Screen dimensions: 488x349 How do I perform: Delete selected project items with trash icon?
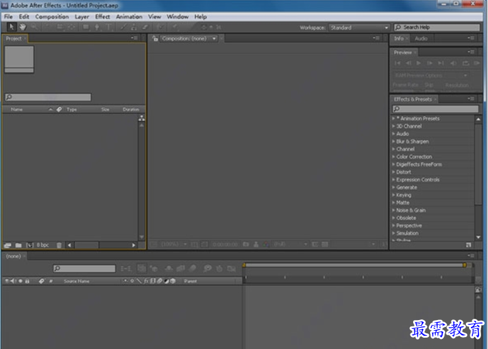tap(59, 245)
